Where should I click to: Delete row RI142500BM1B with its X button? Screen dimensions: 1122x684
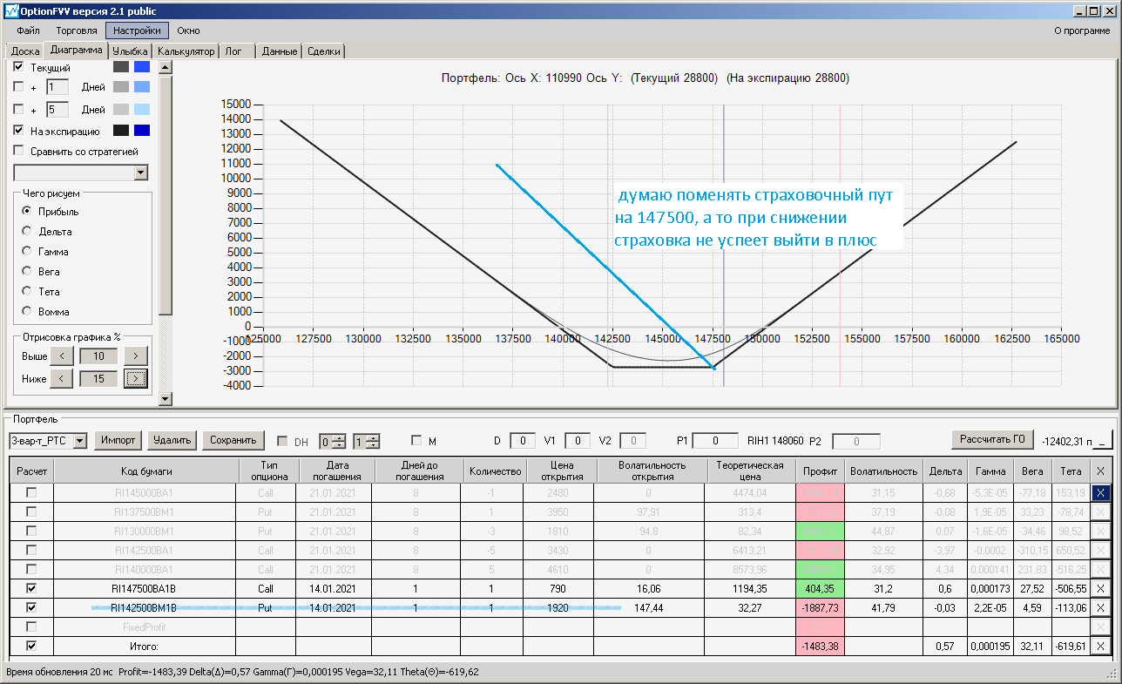(1100, 607)
